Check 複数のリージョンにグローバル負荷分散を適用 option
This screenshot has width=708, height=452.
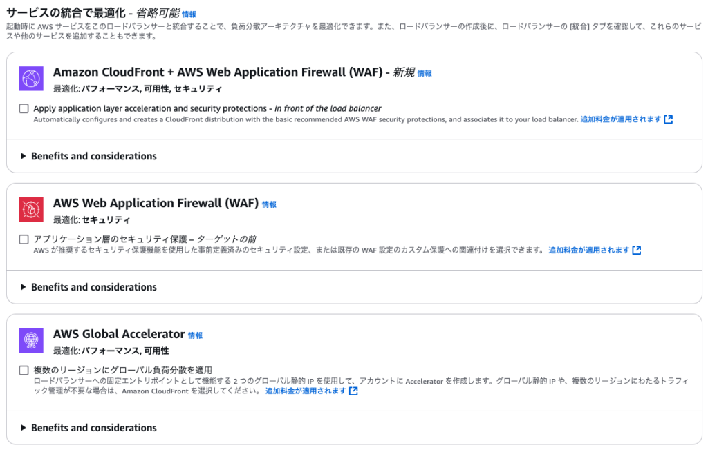tap(24, 371)
